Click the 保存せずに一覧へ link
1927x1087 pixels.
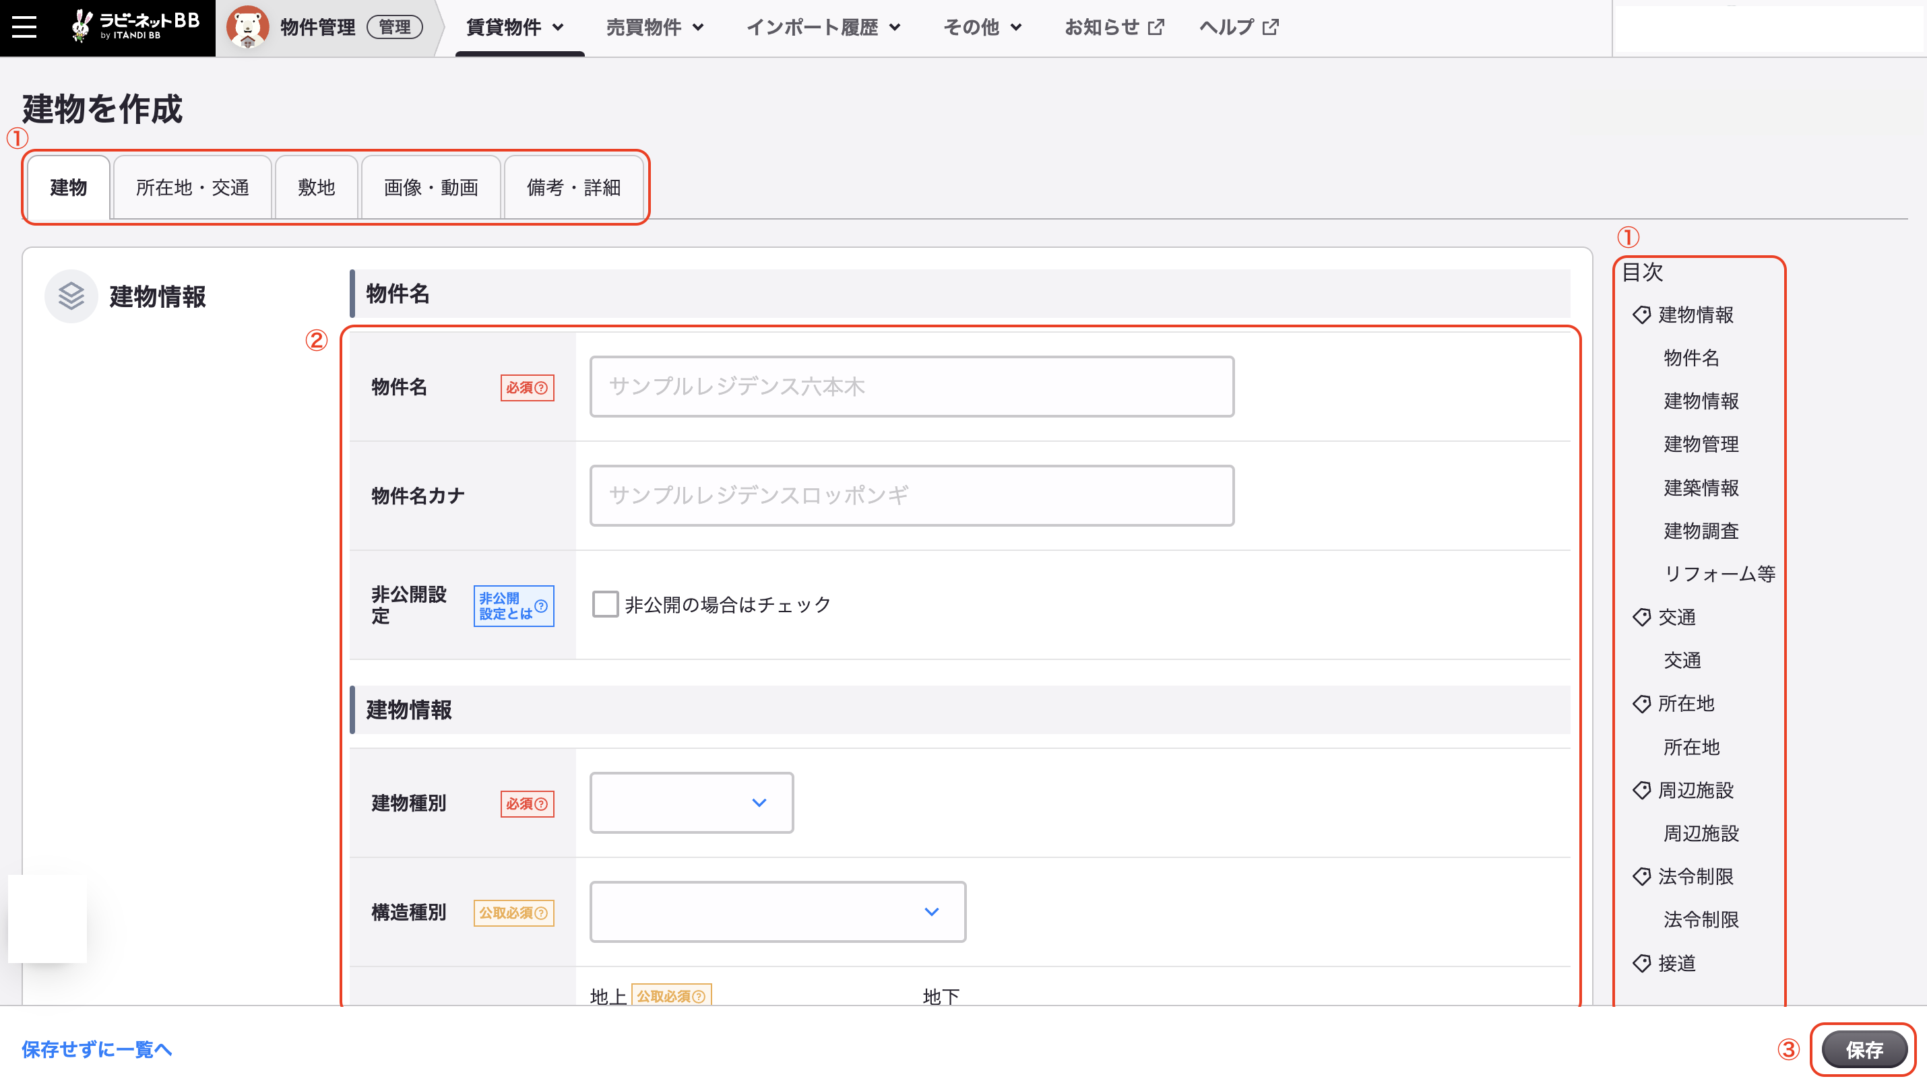pyautogui.click(x=97, y=1049)
